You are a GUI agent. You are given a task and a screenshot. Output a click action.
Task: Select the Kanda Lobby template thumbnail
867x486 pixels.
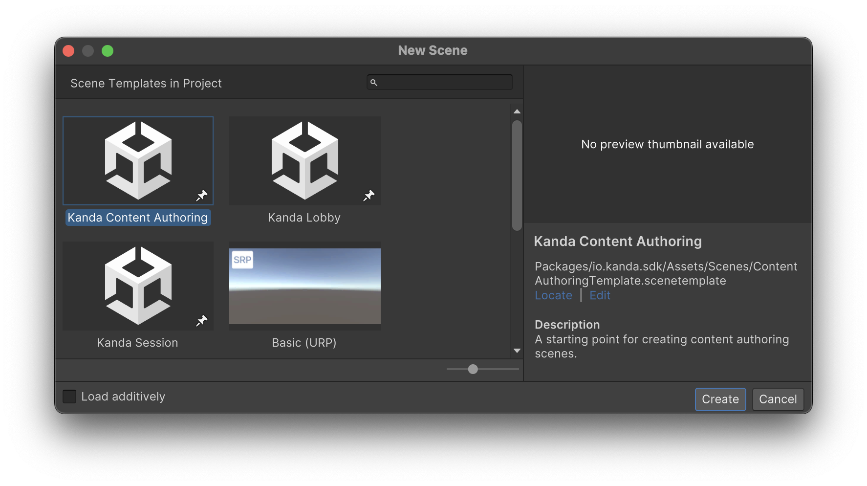pyautogui.click(x=305, y=161)
